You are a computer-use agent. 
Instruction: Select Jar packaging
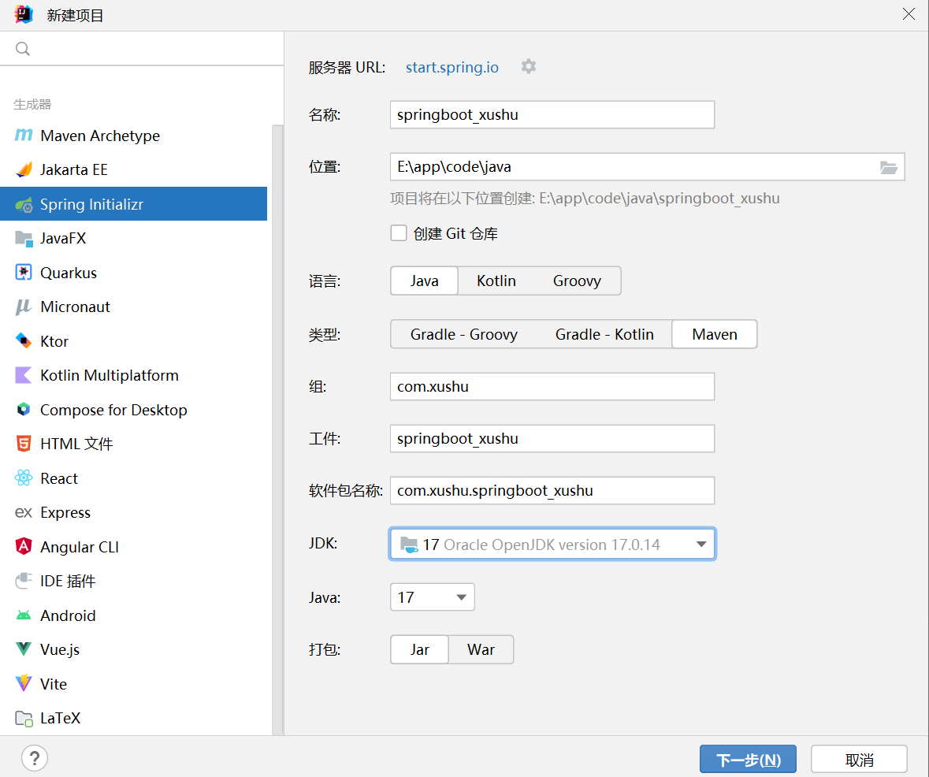point(419,649)
